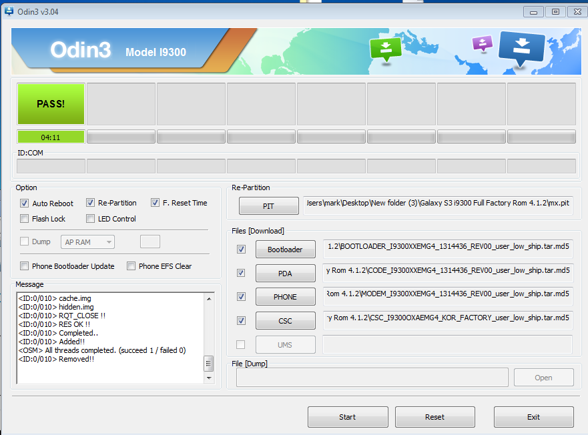
Task: Check Phone EFS Clear option
Action: coord(131,266)
